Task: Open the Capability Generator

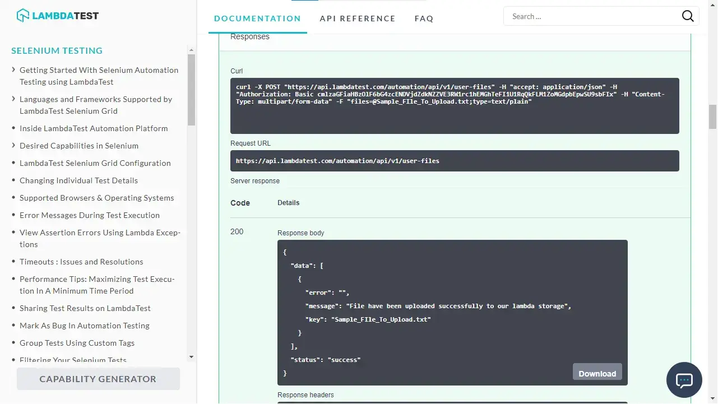Action: point(98,379)
